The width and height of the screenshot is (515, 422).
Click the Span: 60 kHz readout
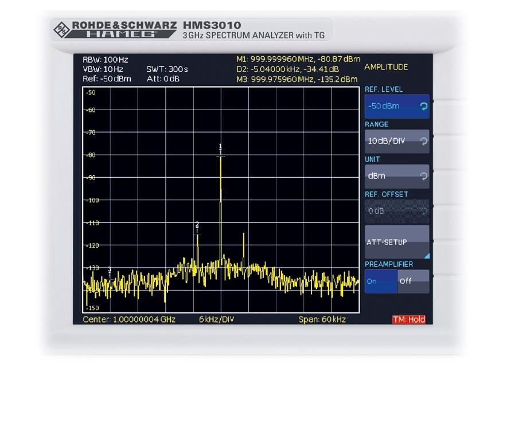pos(322,319)
